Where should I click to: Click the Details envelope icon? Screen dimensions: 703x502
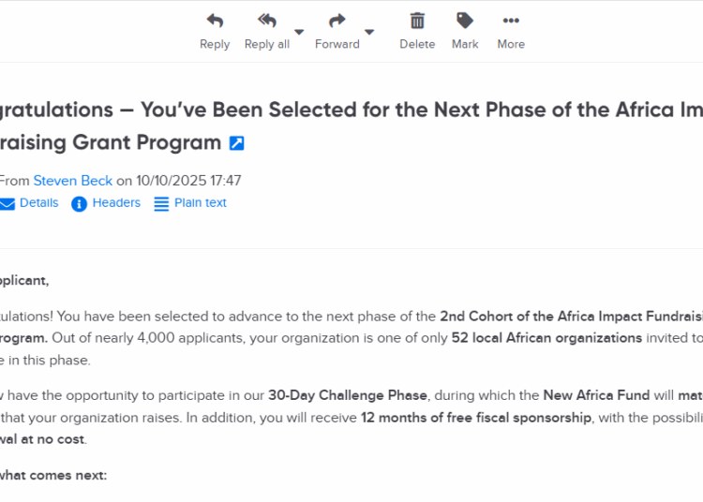pyautogui.click(x=7, y=203)
